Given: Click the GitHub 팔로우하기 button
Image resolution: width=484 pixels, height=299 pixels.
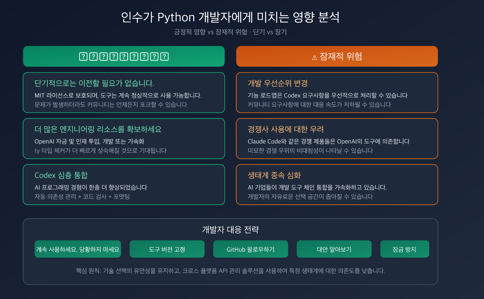Looking at the screenshot, I should tap(250, 249).
